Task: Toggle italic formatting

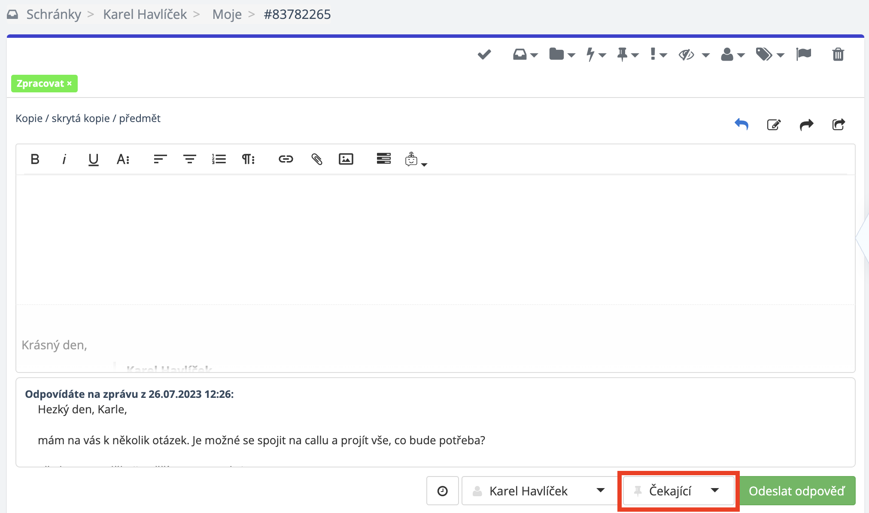Action: click(x=64, y=159)
